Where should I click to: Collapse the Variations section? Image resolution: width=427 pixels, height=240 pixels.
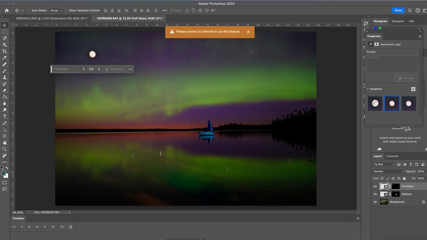pos(368,89)
